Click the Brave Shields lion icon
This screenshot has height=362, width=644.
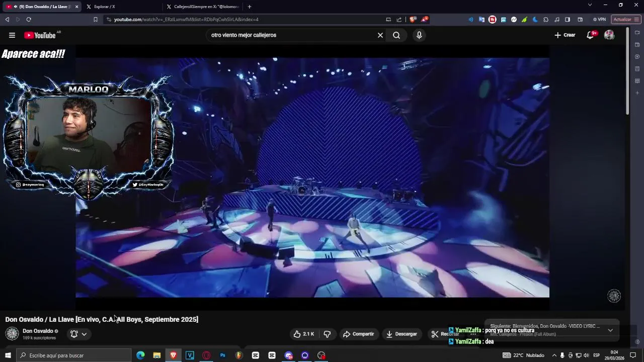413,20
